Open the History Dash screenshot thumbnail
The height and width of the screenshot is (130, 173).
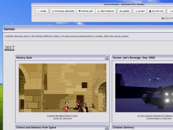click(62, 88)
